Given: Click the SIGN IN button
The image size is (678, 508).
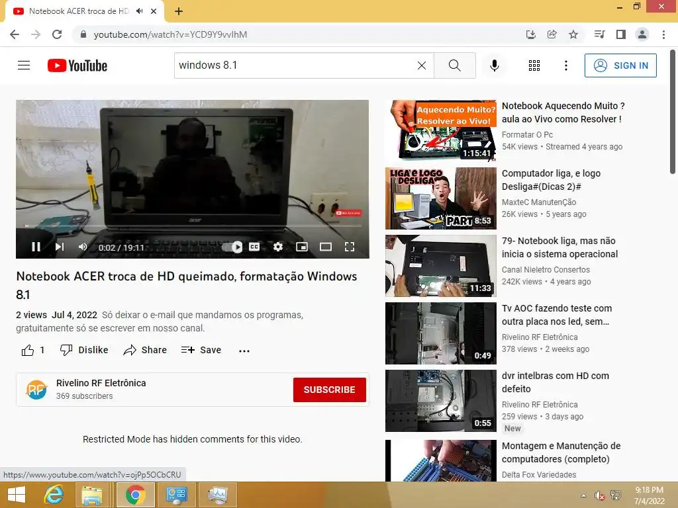Looking at the screenshot, I should pyautogui.click(x=620, y=65).
